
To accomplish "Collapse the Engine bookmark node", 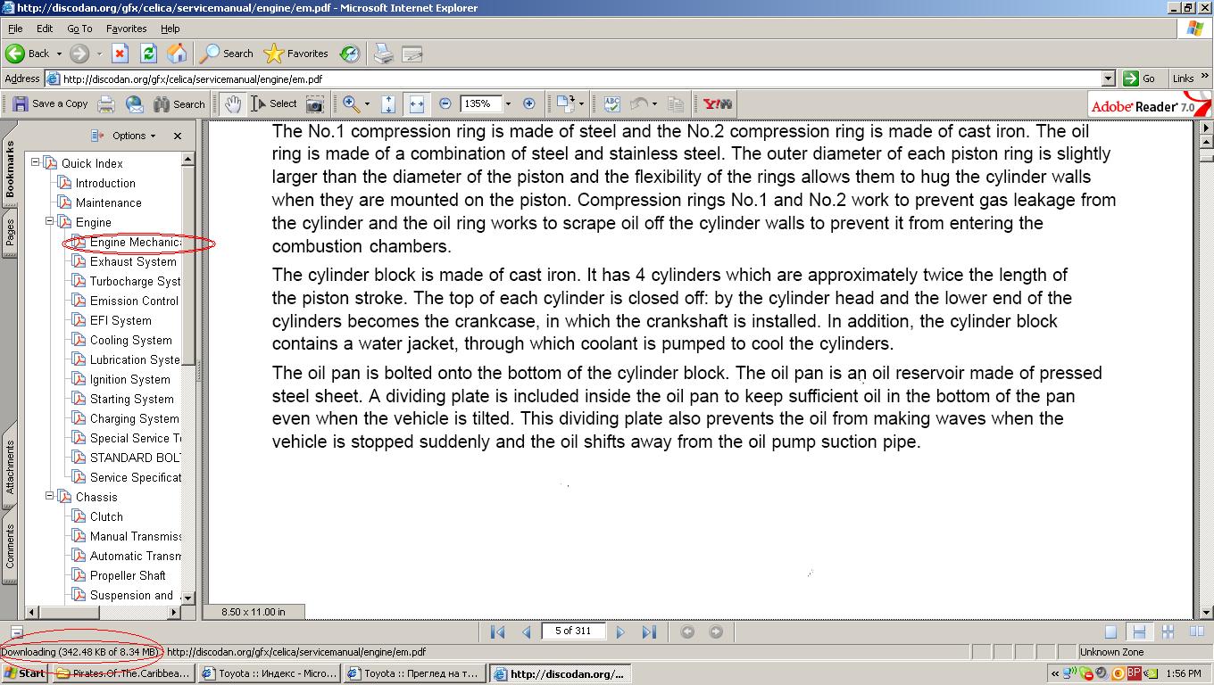I will pos(51,222).
